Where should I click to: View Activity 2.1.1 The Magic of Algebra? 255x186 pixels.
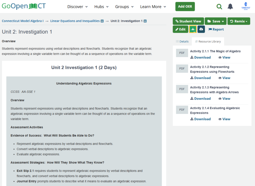pos(224,58)
